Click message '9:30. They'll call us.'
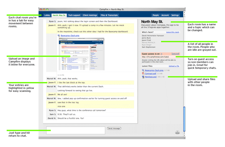This screenshot has width=225, height=147. (67, 114)
